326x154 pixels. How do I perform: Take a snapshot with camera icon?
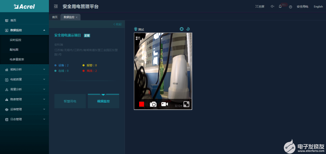[153, 104]
